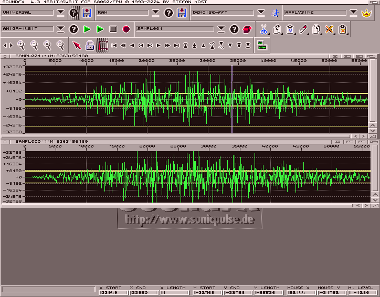The image size is (380, 297).
Task: Click the SAMPL000 window title bar
Action: pos(170,142)
